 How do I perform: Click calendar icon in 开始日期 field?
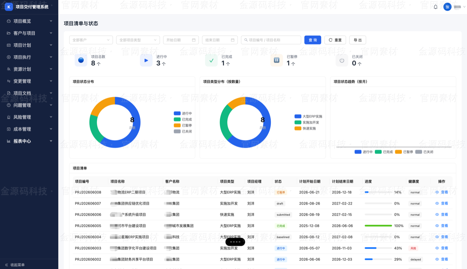194,40
